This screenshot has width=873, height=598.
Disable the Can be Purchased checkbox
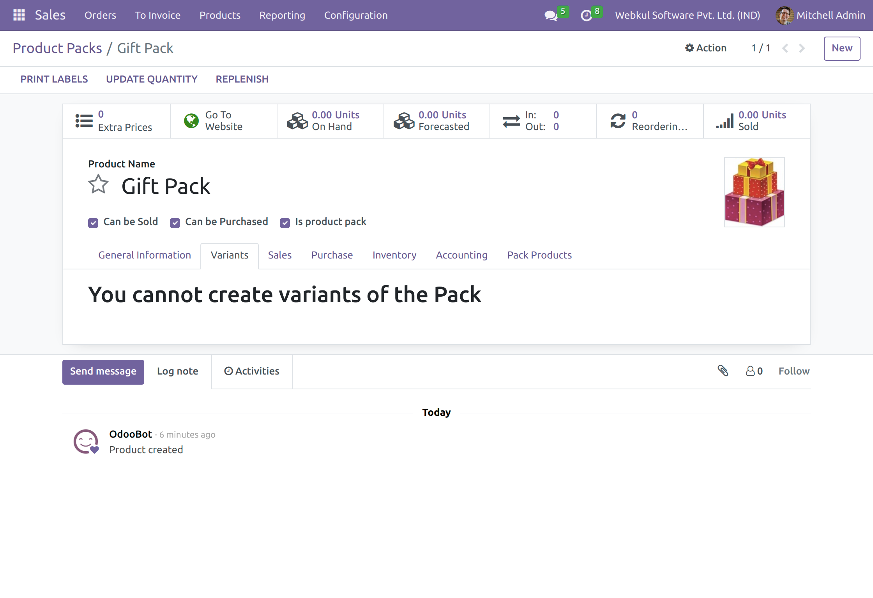tap(175, 222)
